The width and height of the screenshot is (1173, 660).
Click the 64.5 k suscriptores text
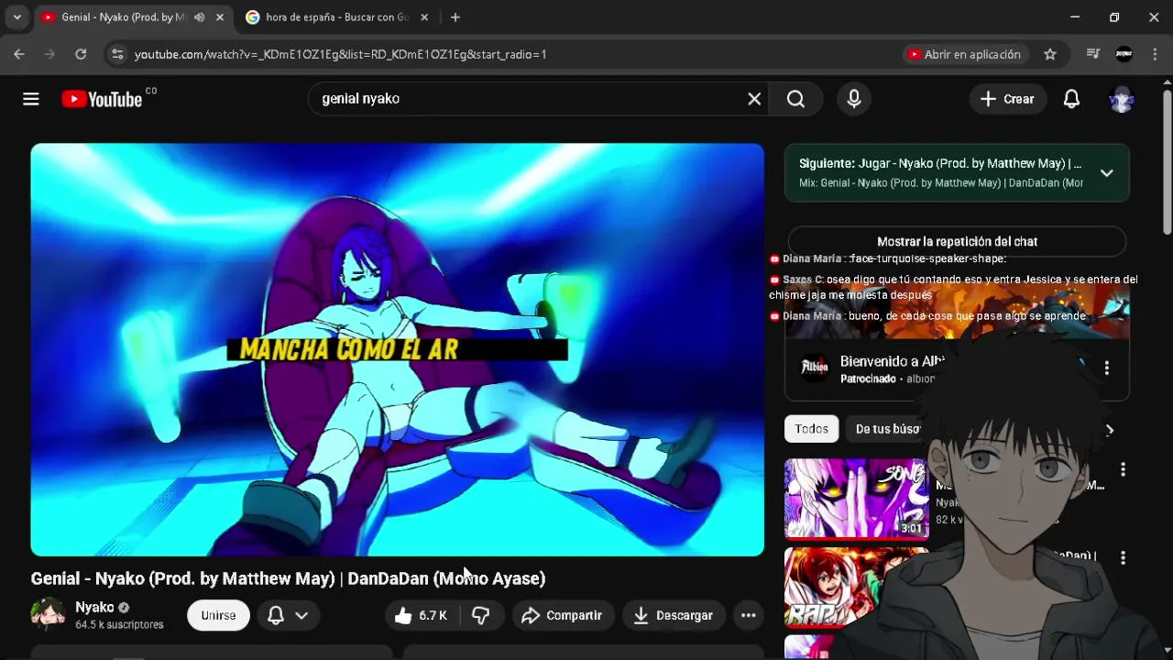(119, 624)
